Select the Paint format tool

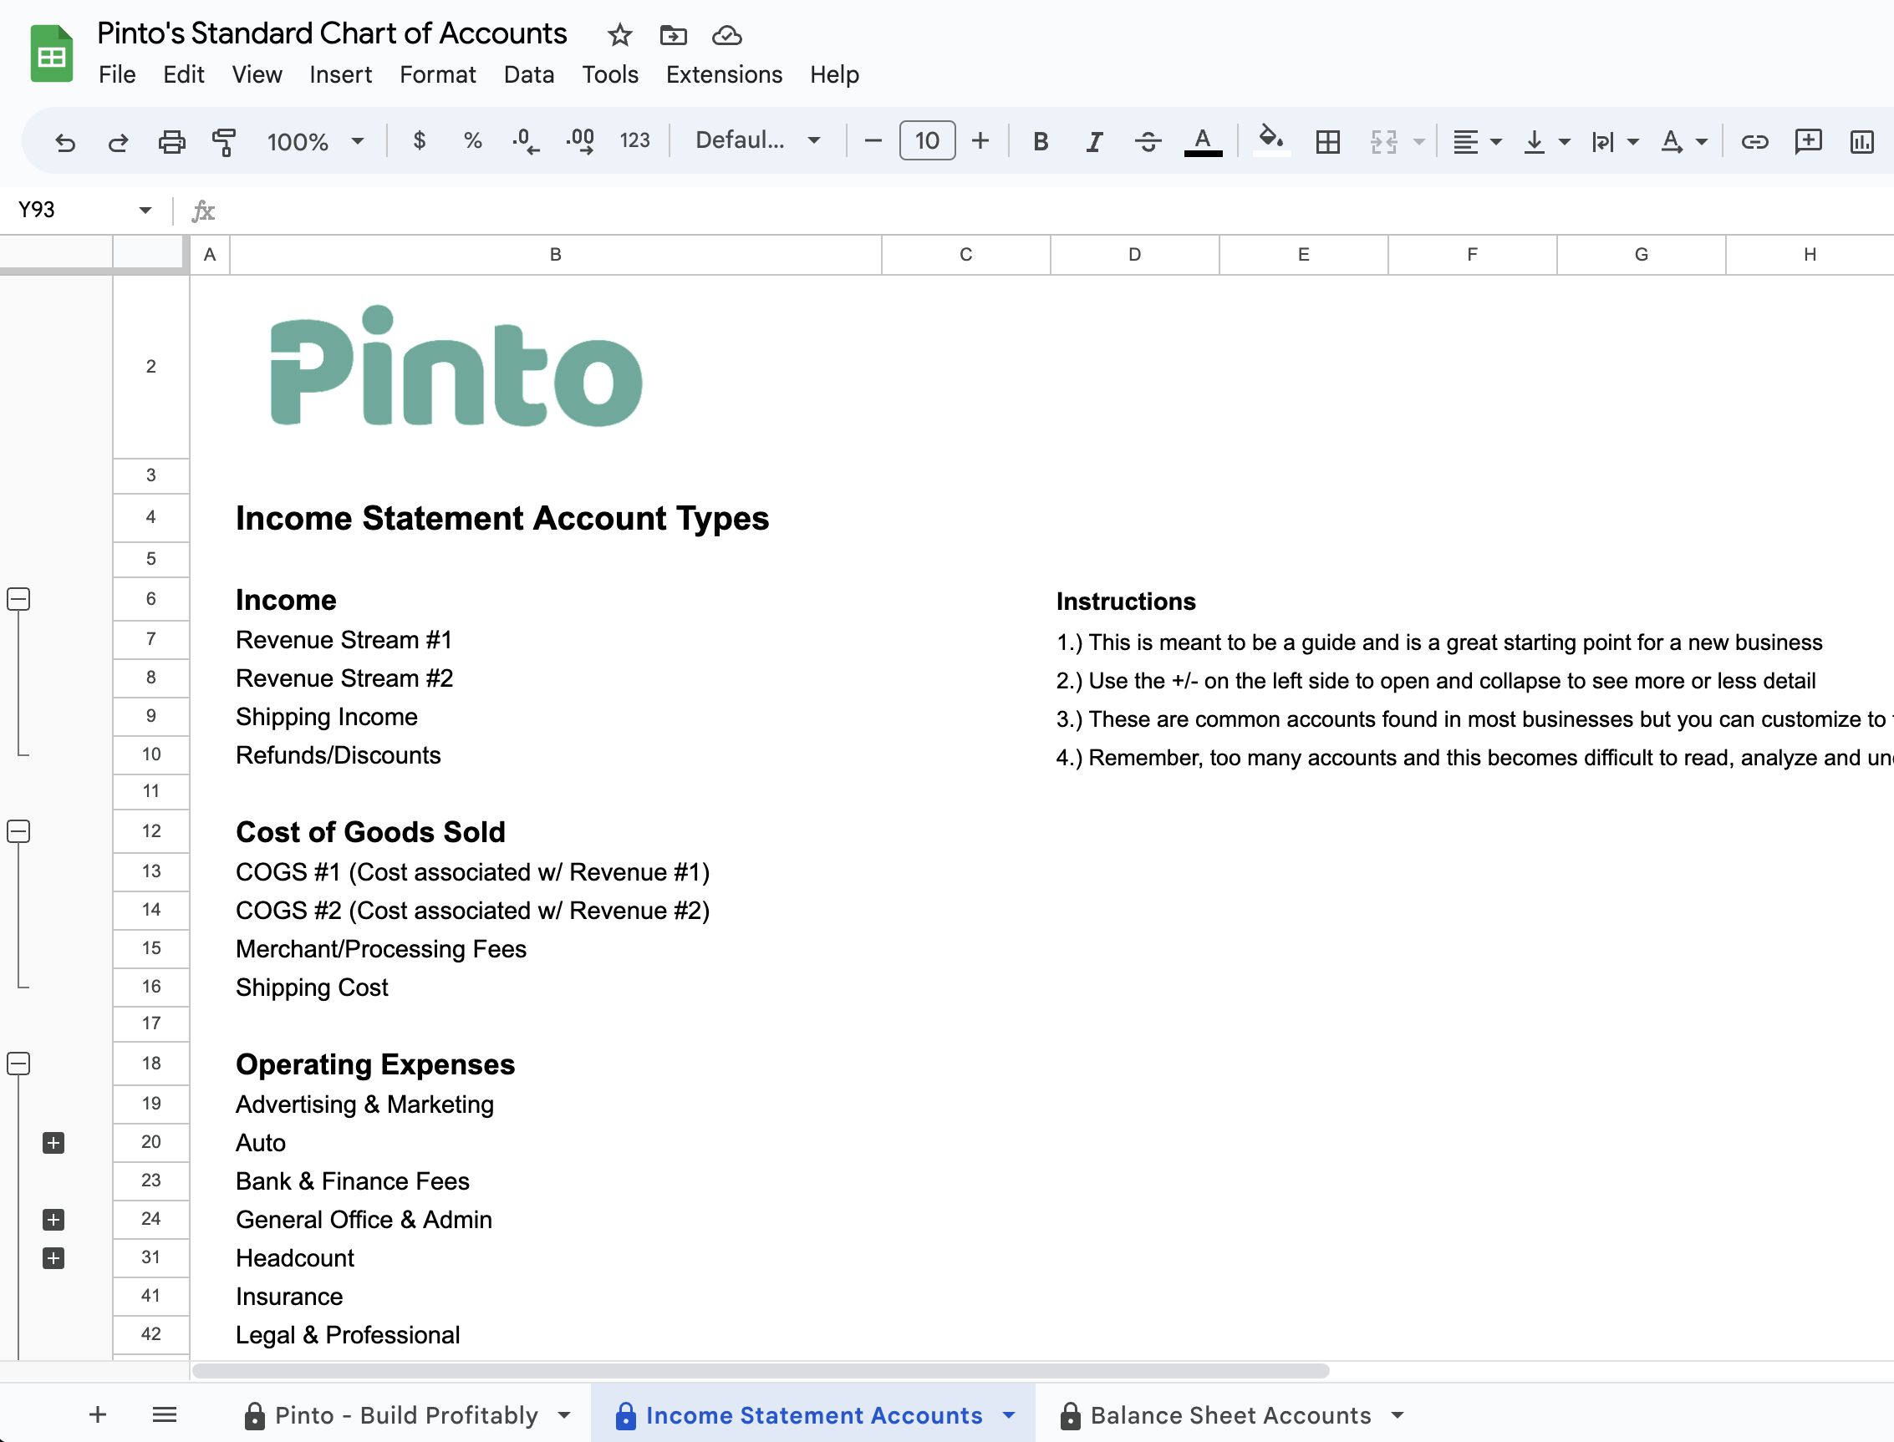click(224, 142)
